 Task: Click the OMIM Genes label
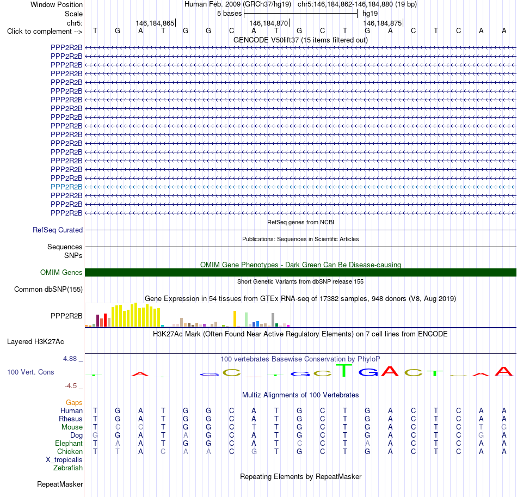[61, 272]
